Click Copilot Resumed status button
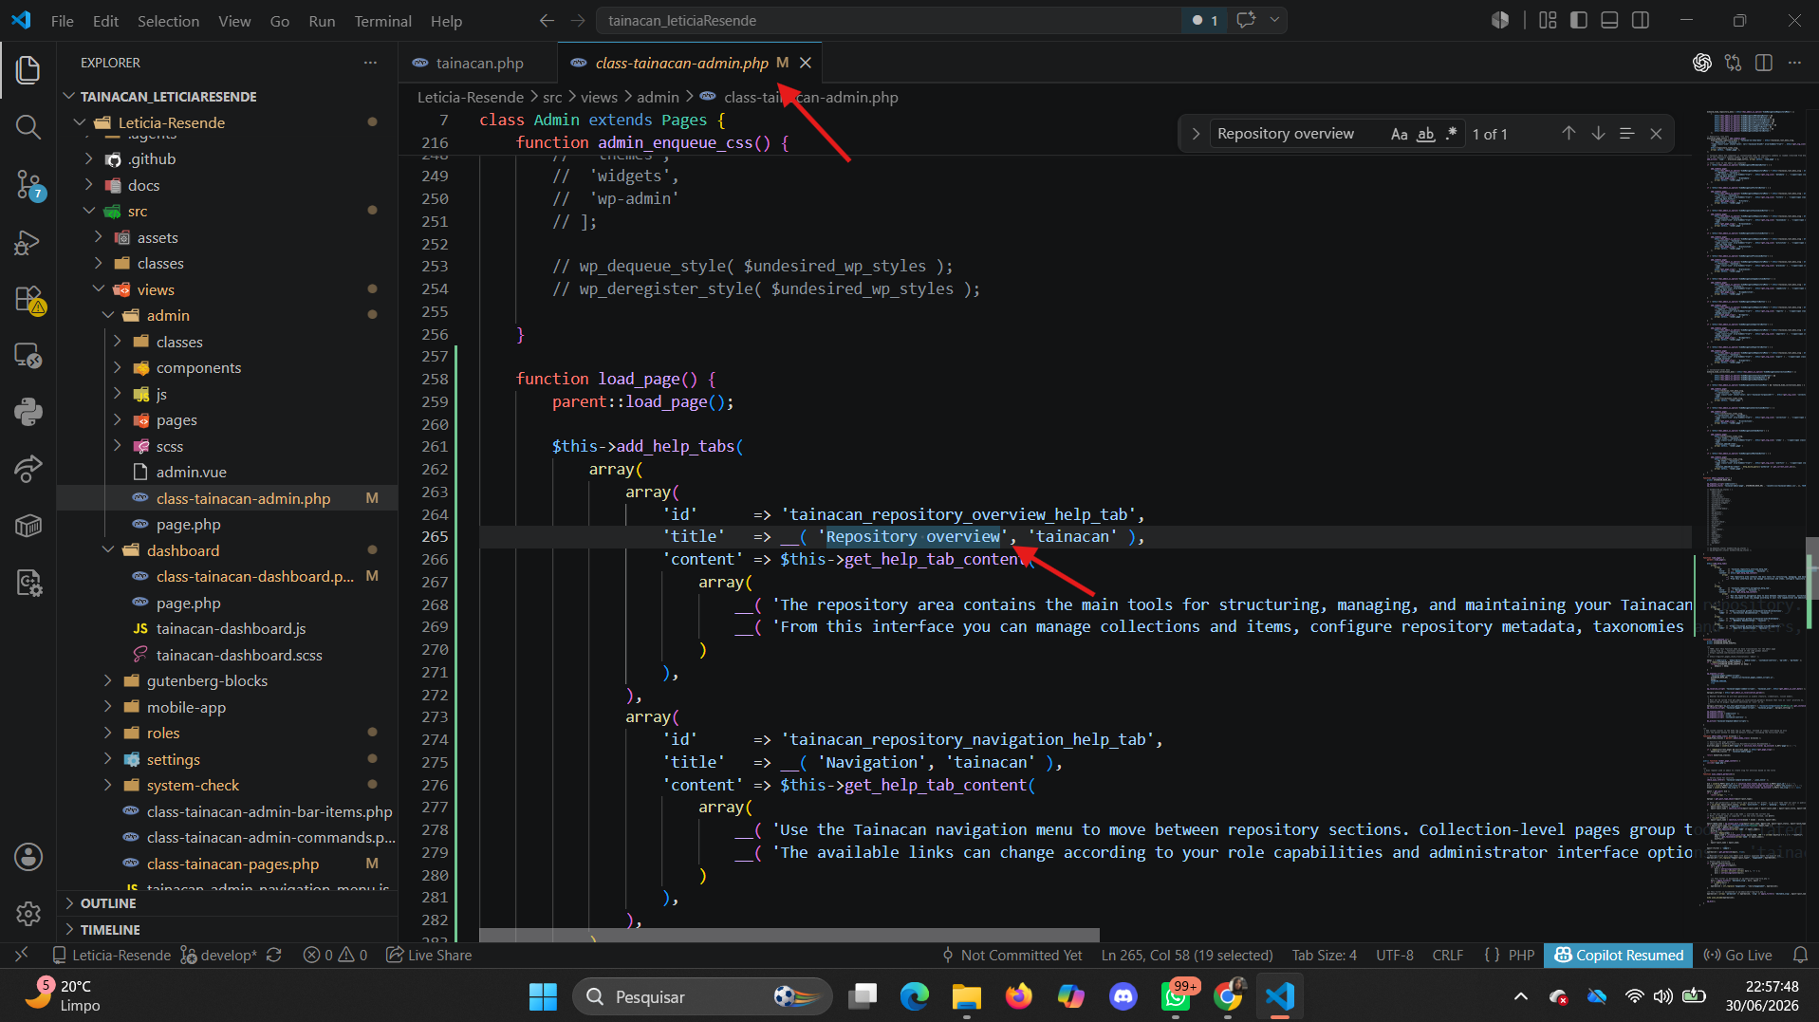Image resolution: width=1819 pixels, height=1022 pixels. click(1619, 955)
